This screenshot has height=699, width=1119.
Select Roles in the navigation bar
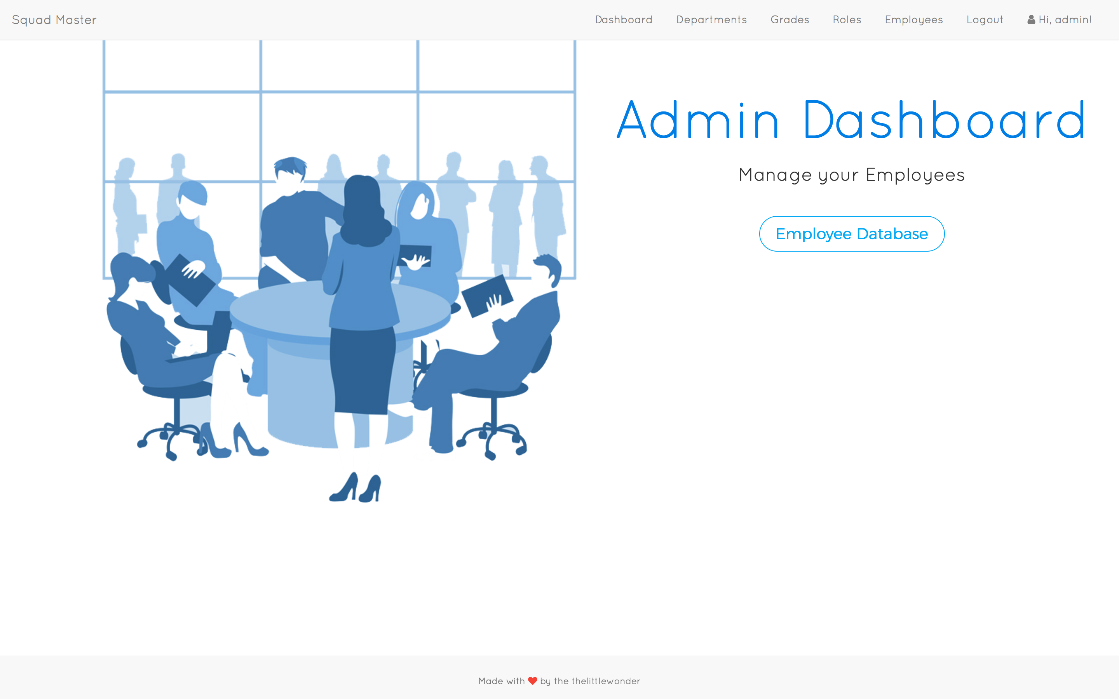pyautogui.click(x=847, y=20)
